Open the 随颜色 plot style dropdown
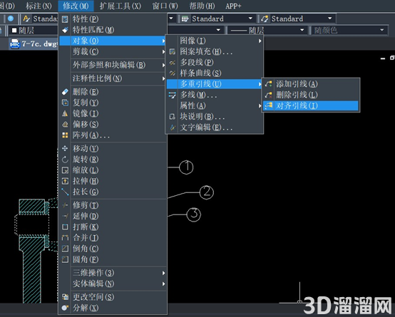395x317 pixels. tap(382, 30)
